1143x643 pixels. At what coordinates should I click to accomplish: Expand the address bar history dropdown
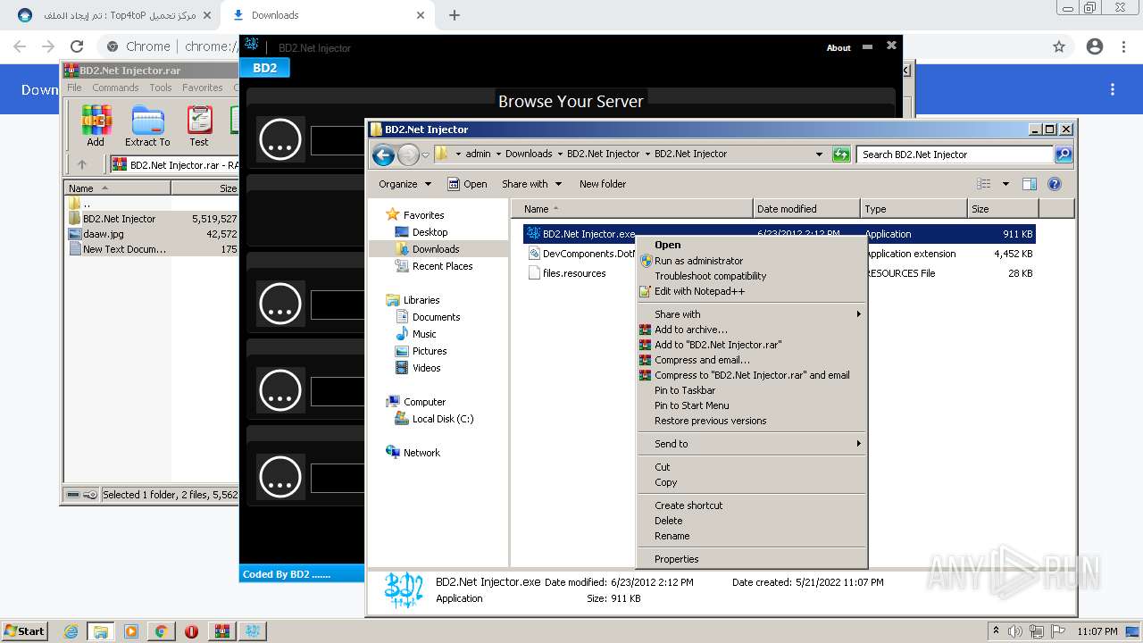tap(819, 154)
